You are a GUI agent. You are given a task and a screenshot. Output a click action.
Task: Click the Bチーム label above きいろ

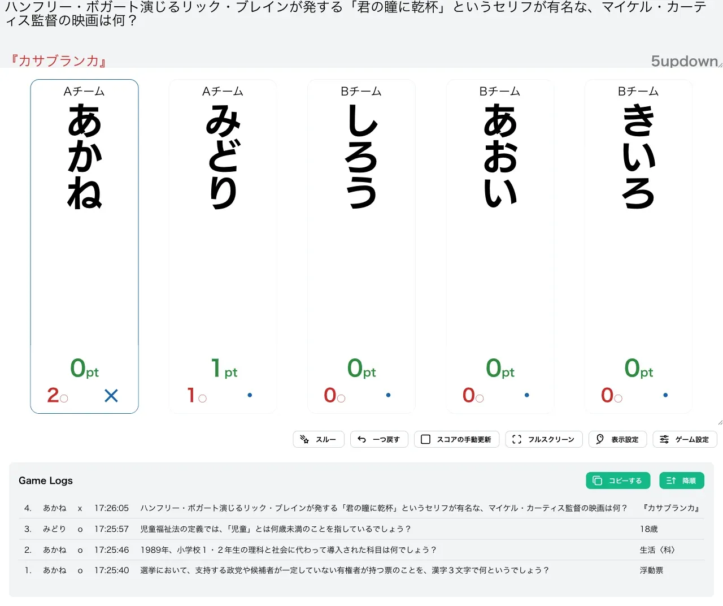638,91
